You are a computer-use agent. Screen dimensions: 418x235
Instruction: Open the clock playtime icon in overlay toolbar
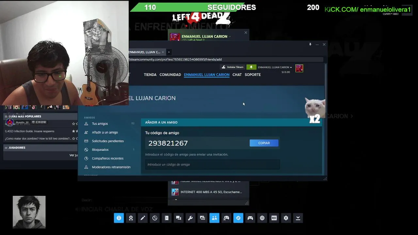click(155, 218)
